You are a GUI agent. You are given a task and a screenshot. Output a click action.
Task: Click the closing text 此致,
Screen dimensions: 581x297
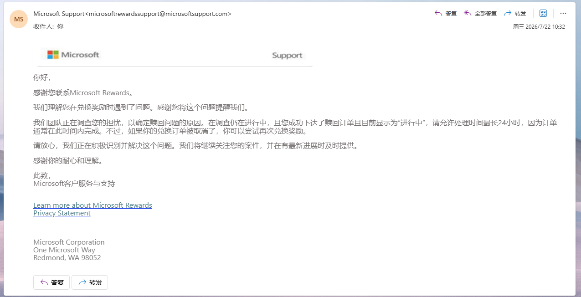(42, 176)
